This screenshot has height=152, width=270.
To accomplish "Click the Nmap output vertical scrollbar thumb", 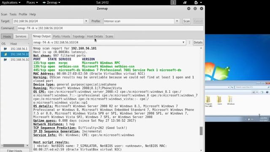I will click(201, 131).
